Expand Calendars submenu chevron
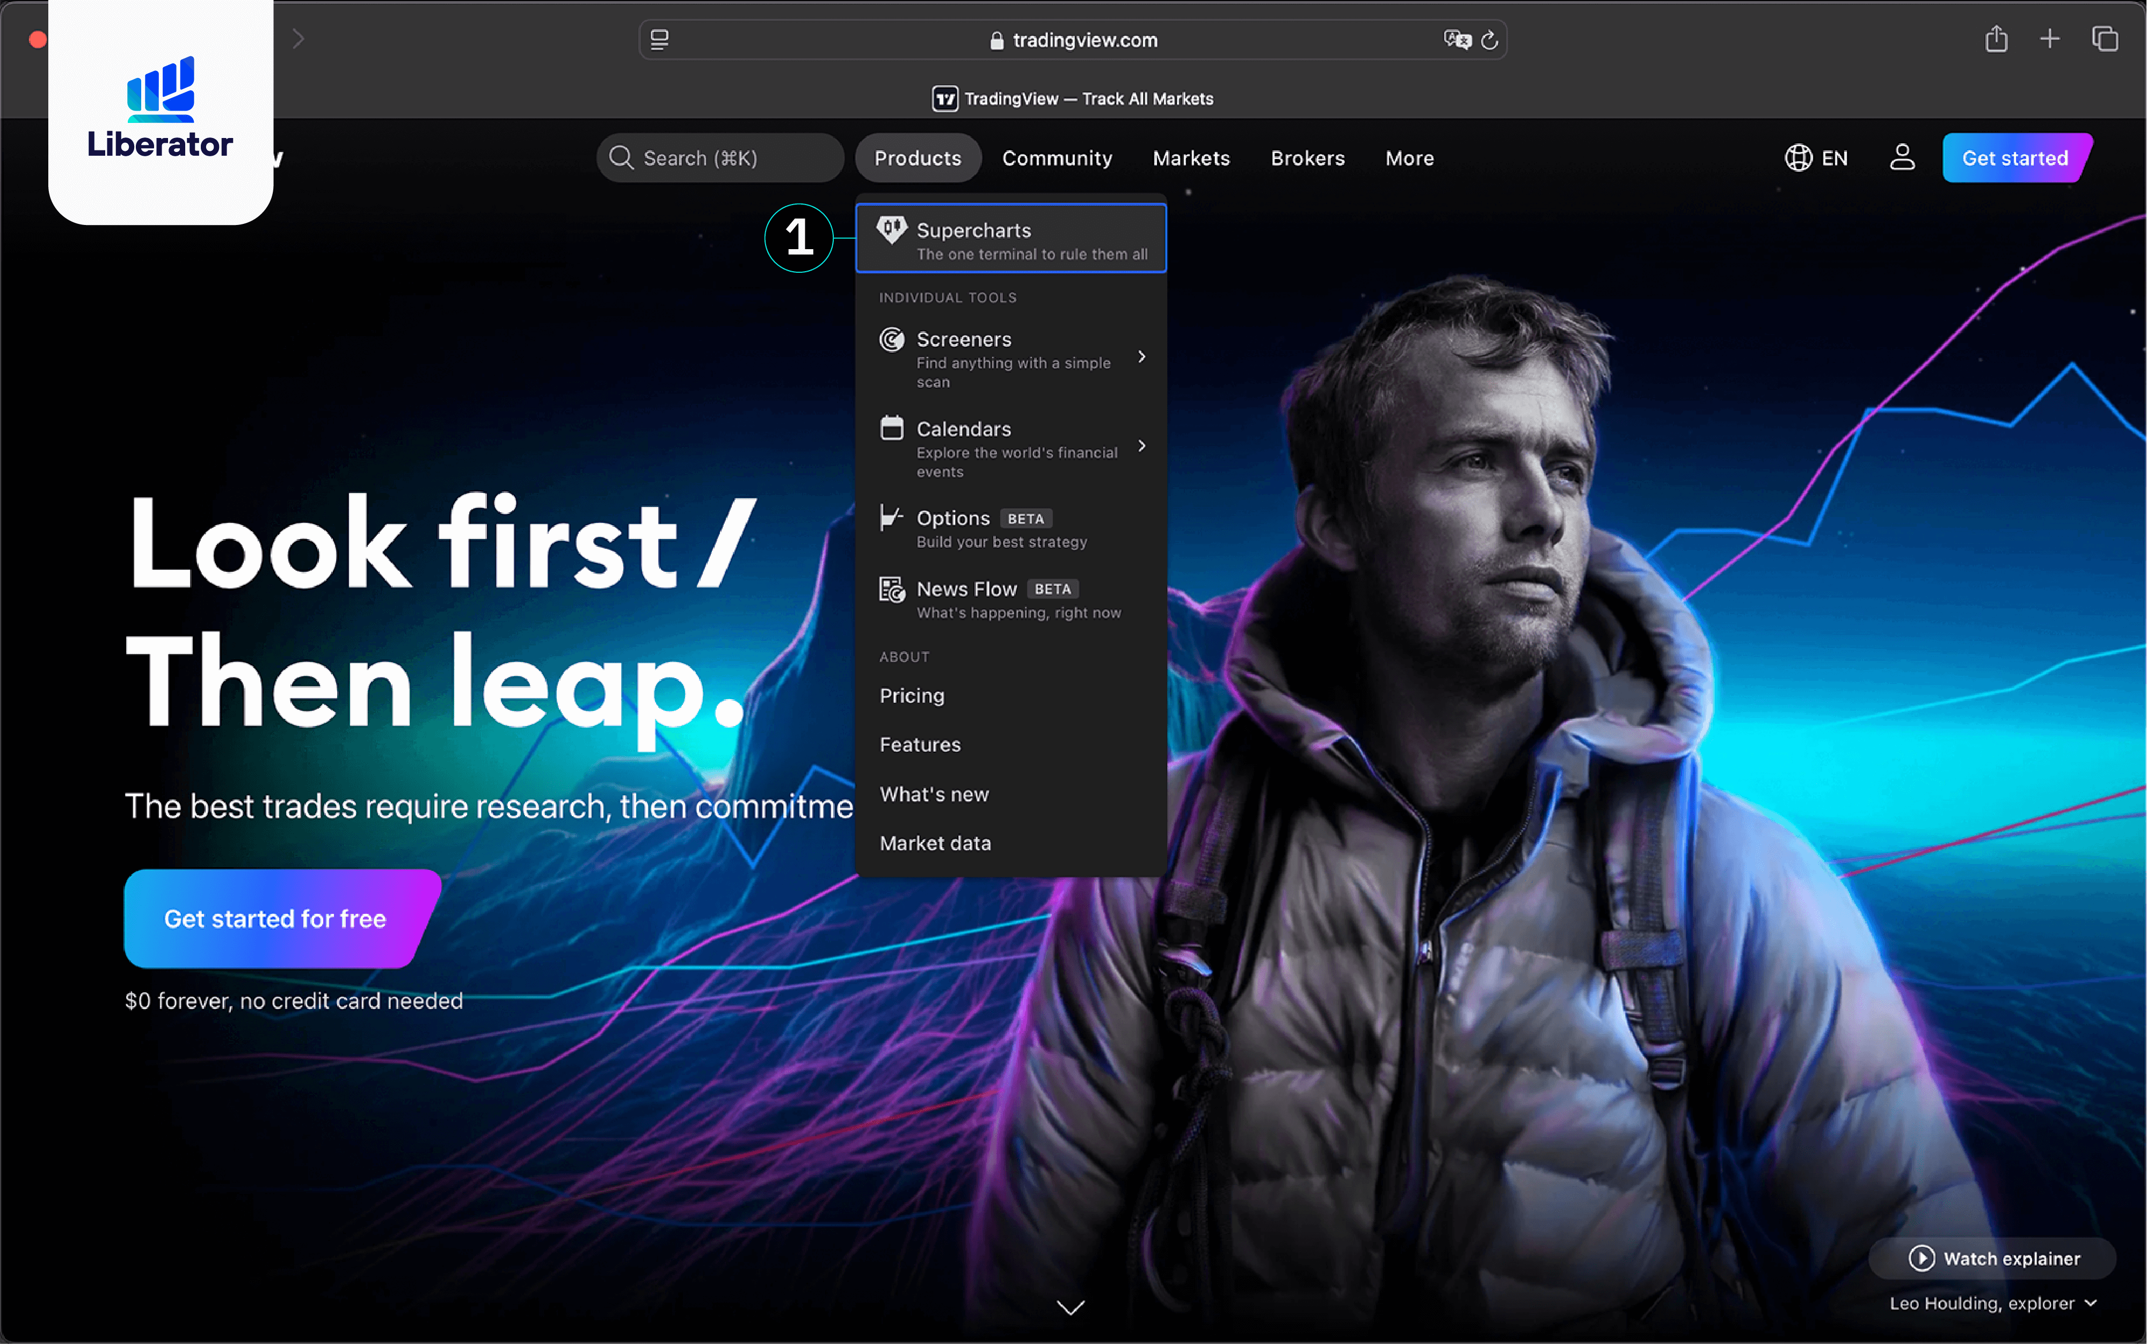 tap(1142, 445)
